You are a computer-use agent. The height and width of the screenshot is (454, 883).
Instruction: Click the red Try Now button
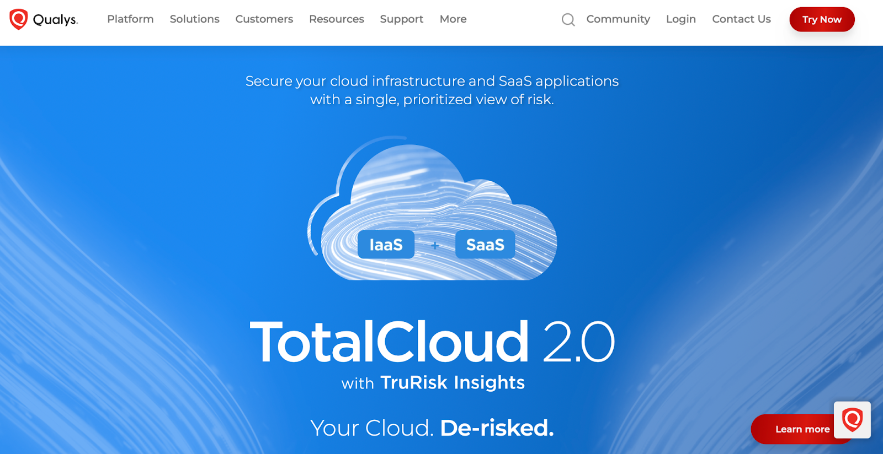[822, 19]
